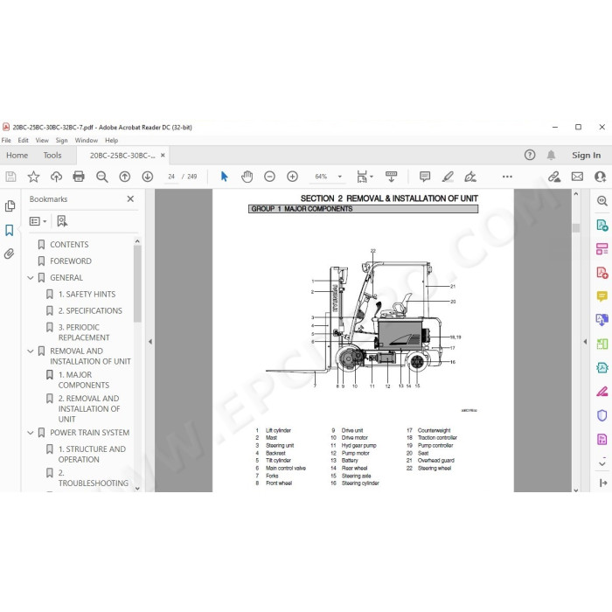The width and height of the screenshot is (612, 612).
Task: Go to next page arrow
Action: [x=148, y=177]
